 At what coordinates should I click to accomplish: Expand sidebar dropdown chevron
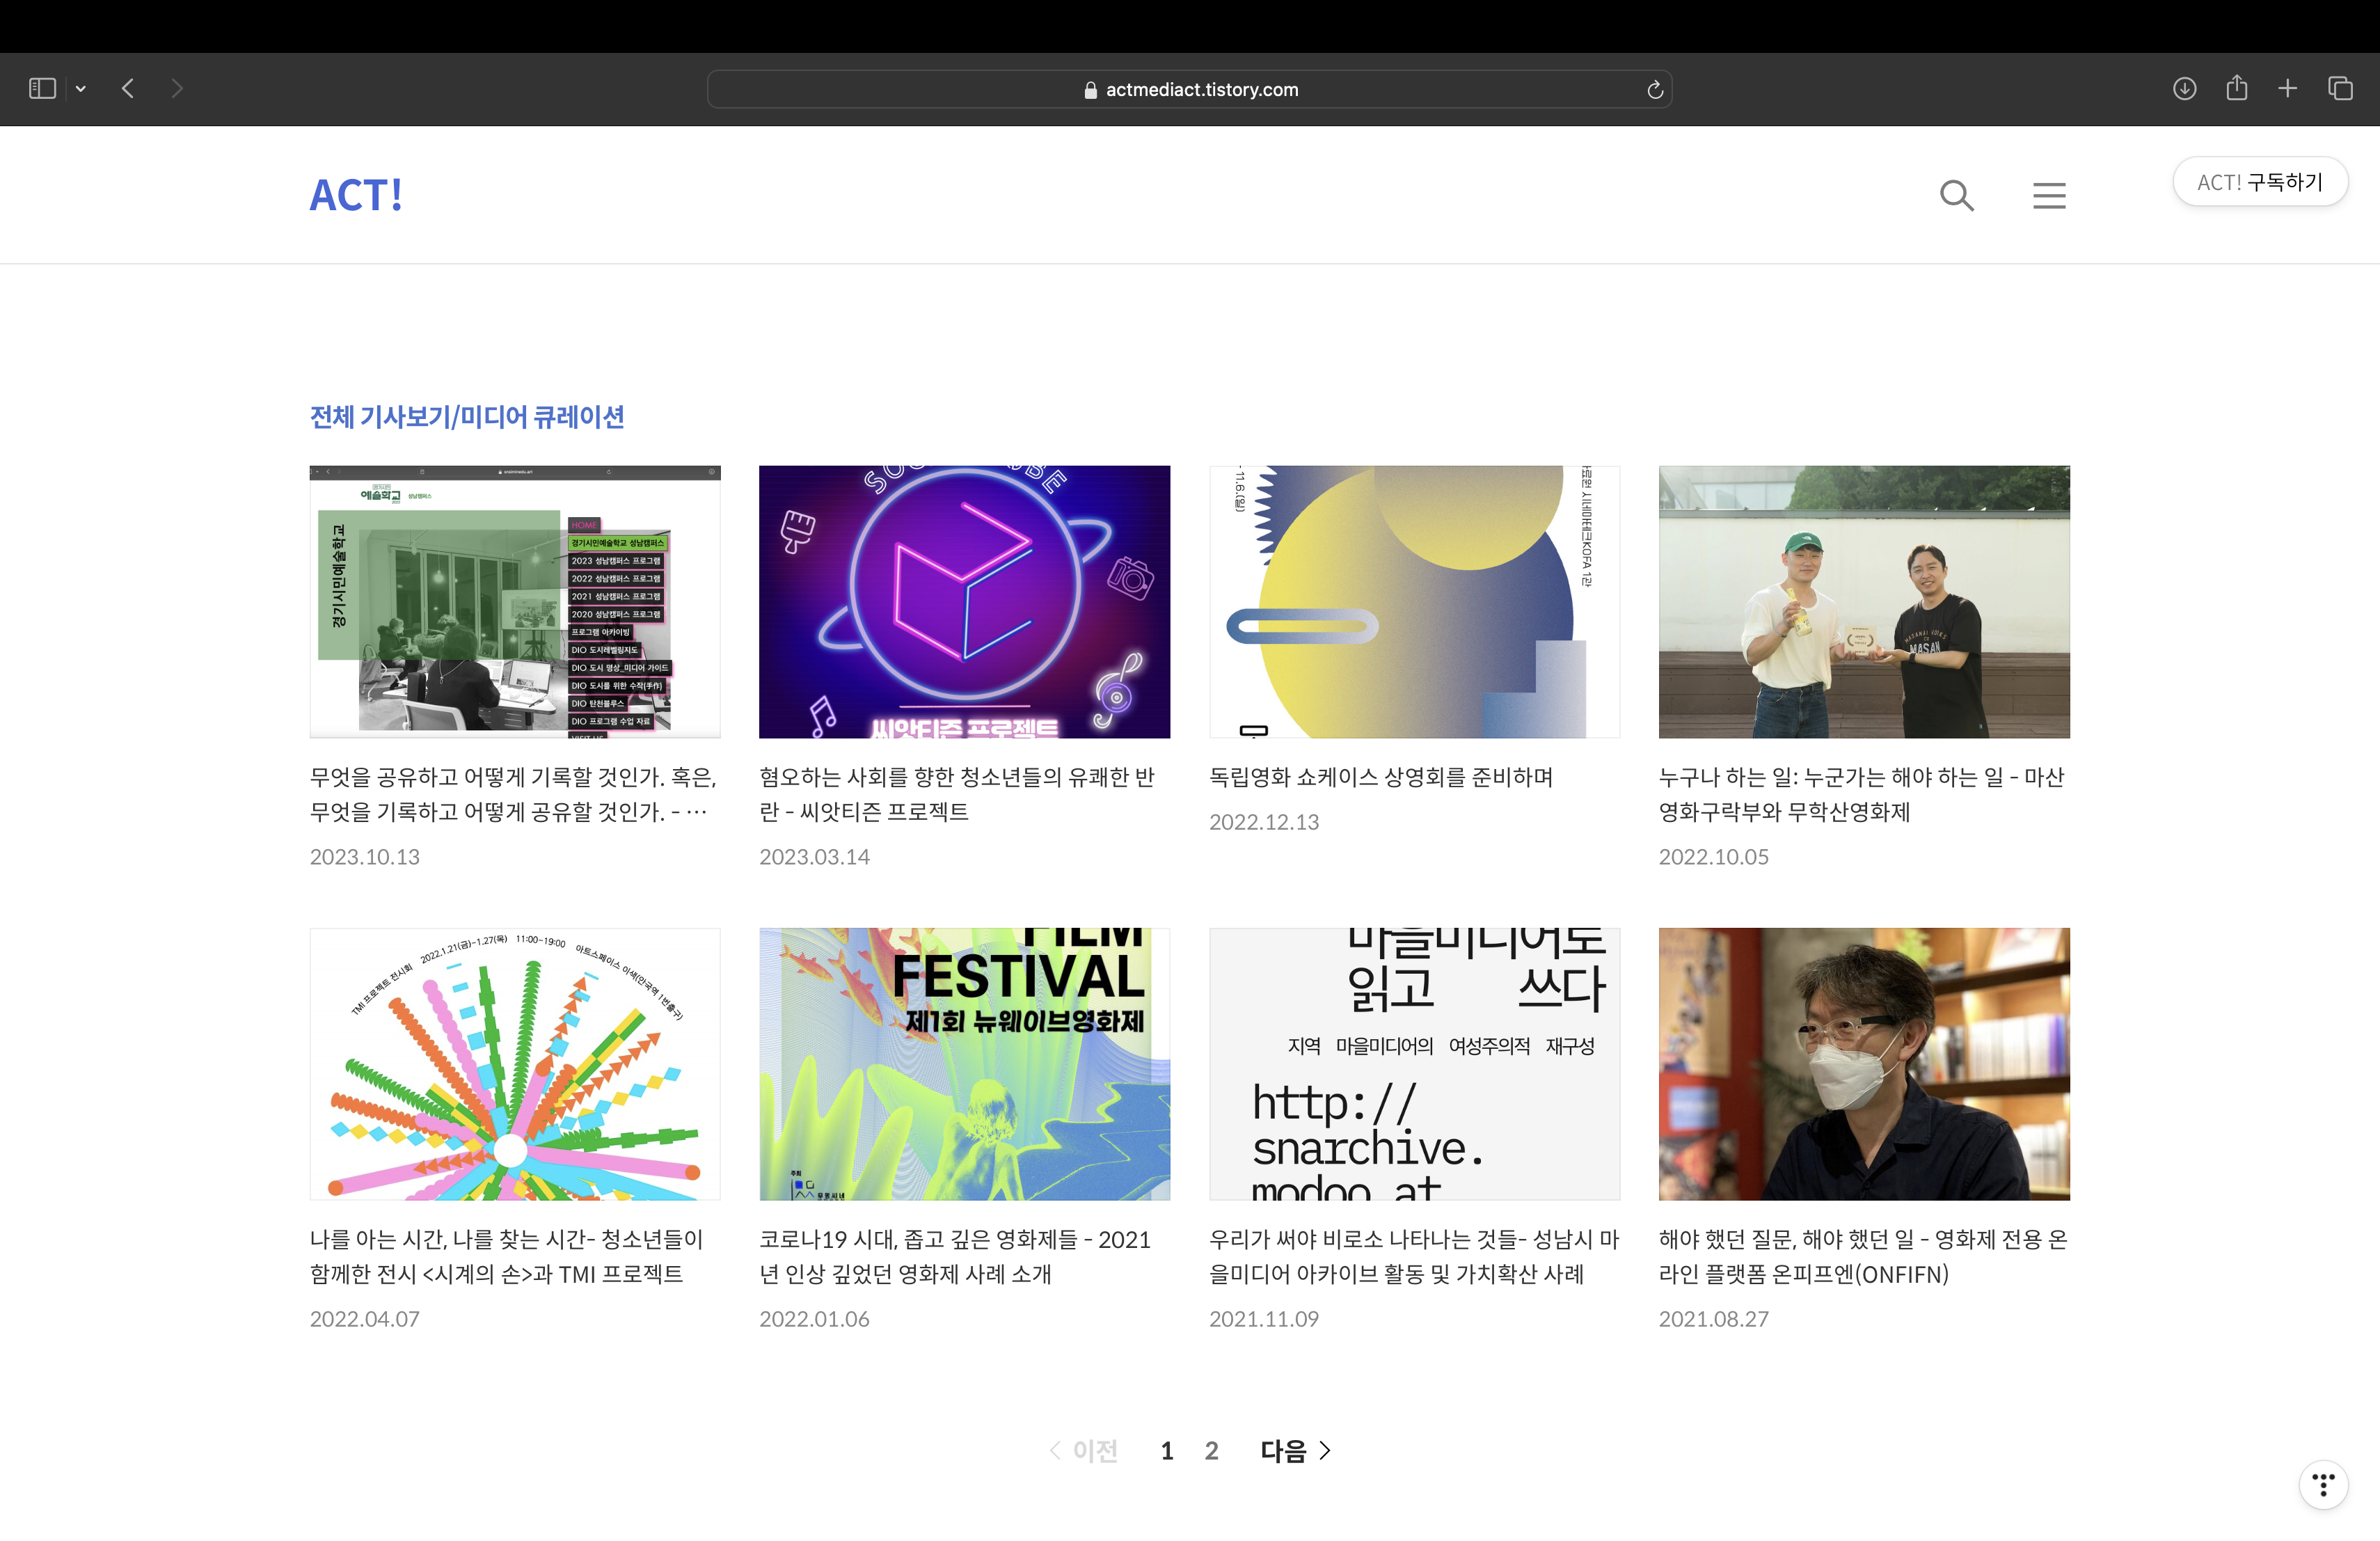(x=81, y=89)
